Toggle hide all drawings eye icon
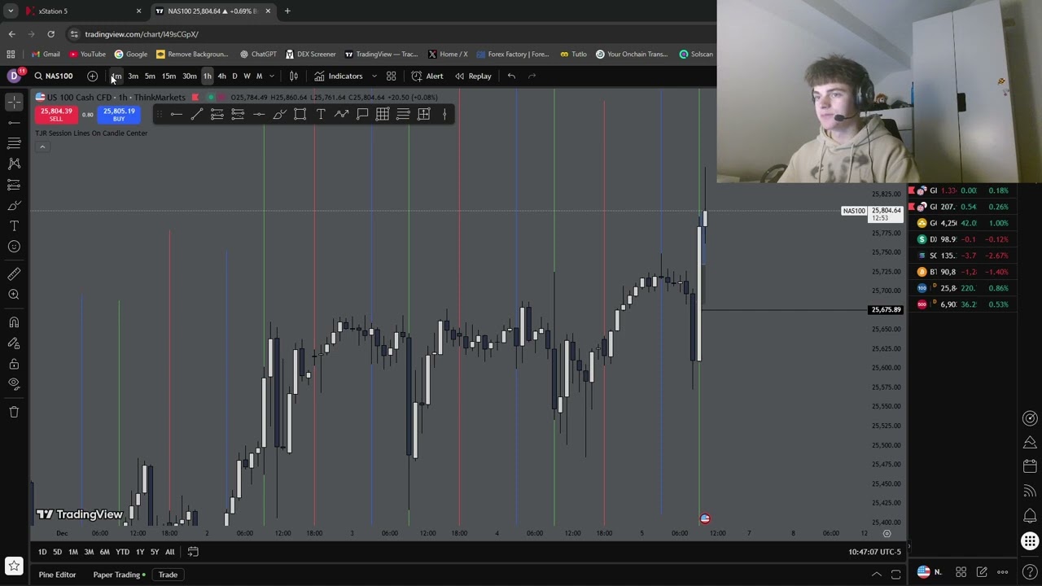Screen dimensions: 1042x586 [x=14, y=384]
